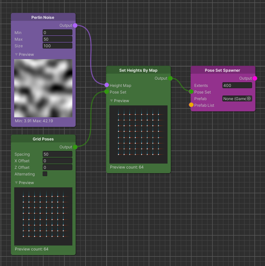Click the Grid Poses Output port
The height and width of the screenshot is (266, 265).
tap(75, 147)
